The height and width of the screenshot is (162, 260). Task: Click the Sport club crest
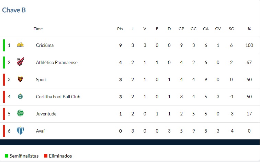20,79
